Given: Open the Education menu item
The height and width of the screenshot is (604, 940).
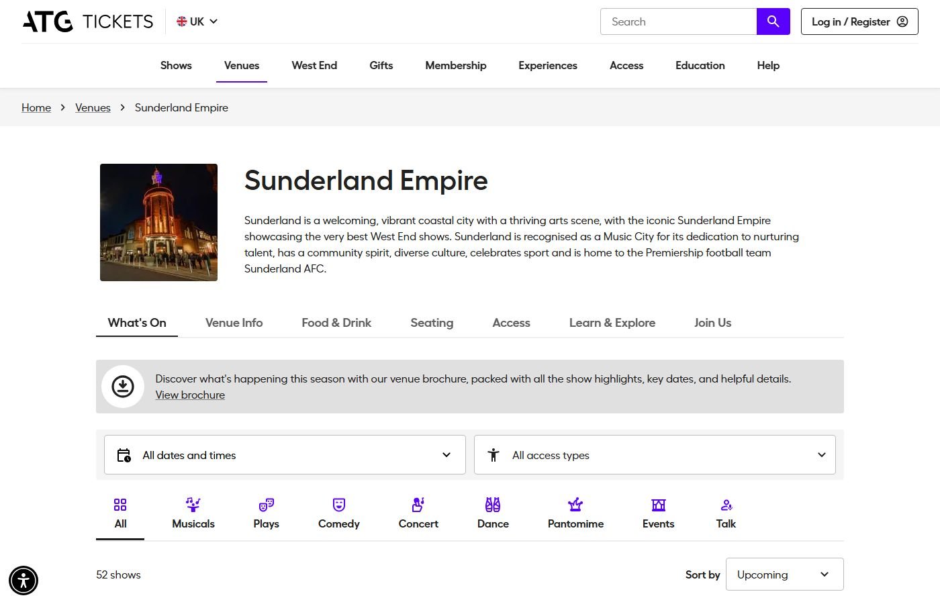Looking at the screenshot, I should [x=700, y=65].
